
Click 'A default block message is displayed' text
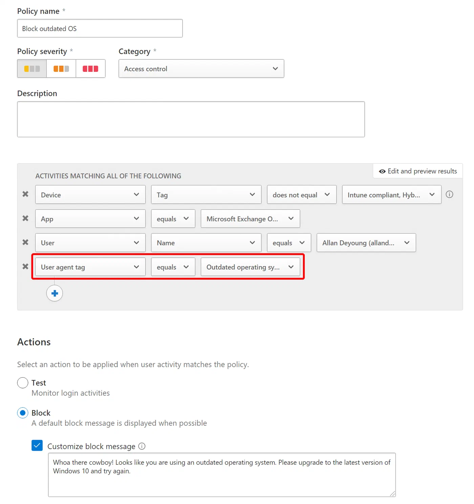[119, 423]
